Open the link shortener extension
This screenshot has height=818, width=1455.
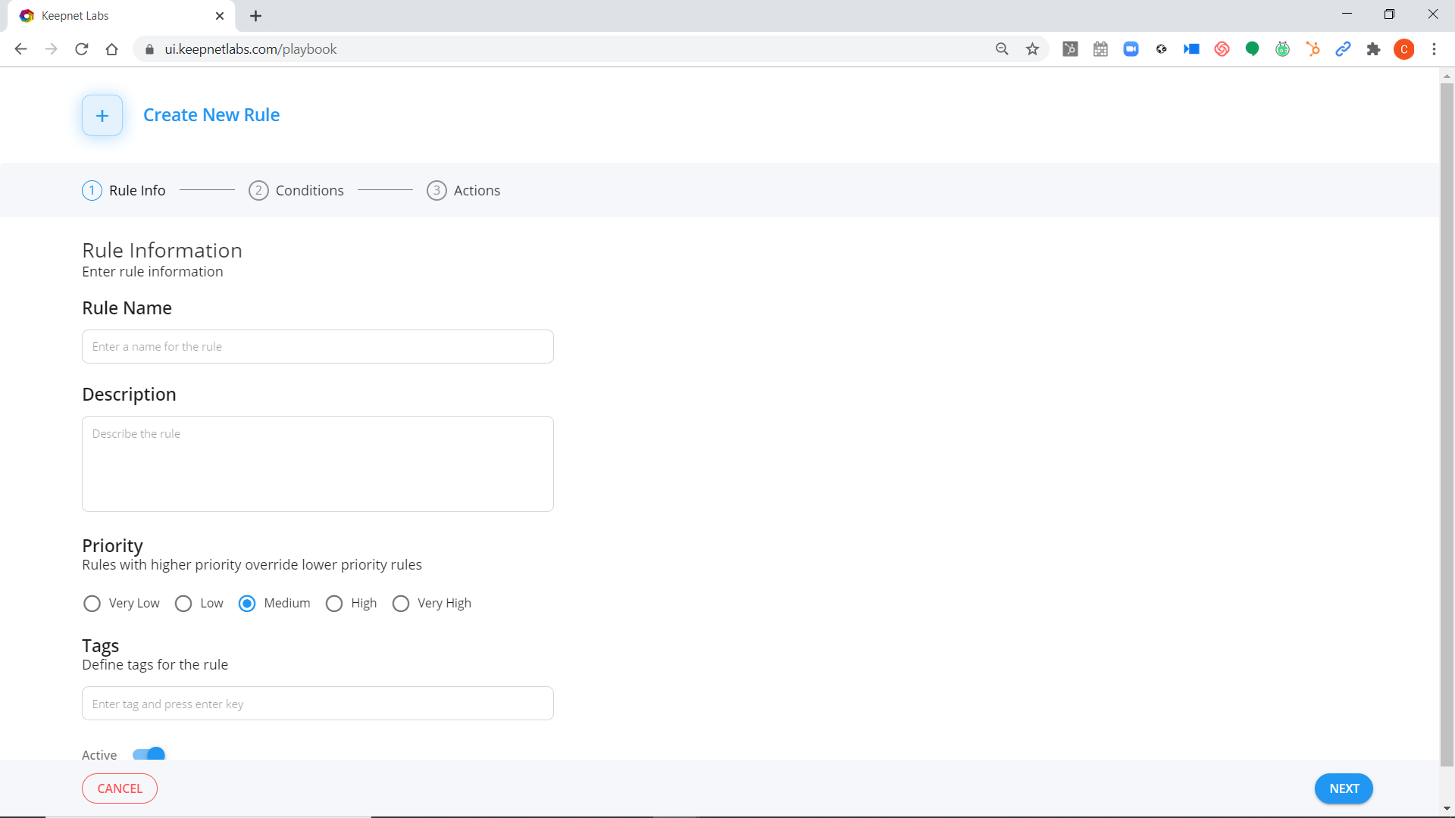coord(1344,48)
